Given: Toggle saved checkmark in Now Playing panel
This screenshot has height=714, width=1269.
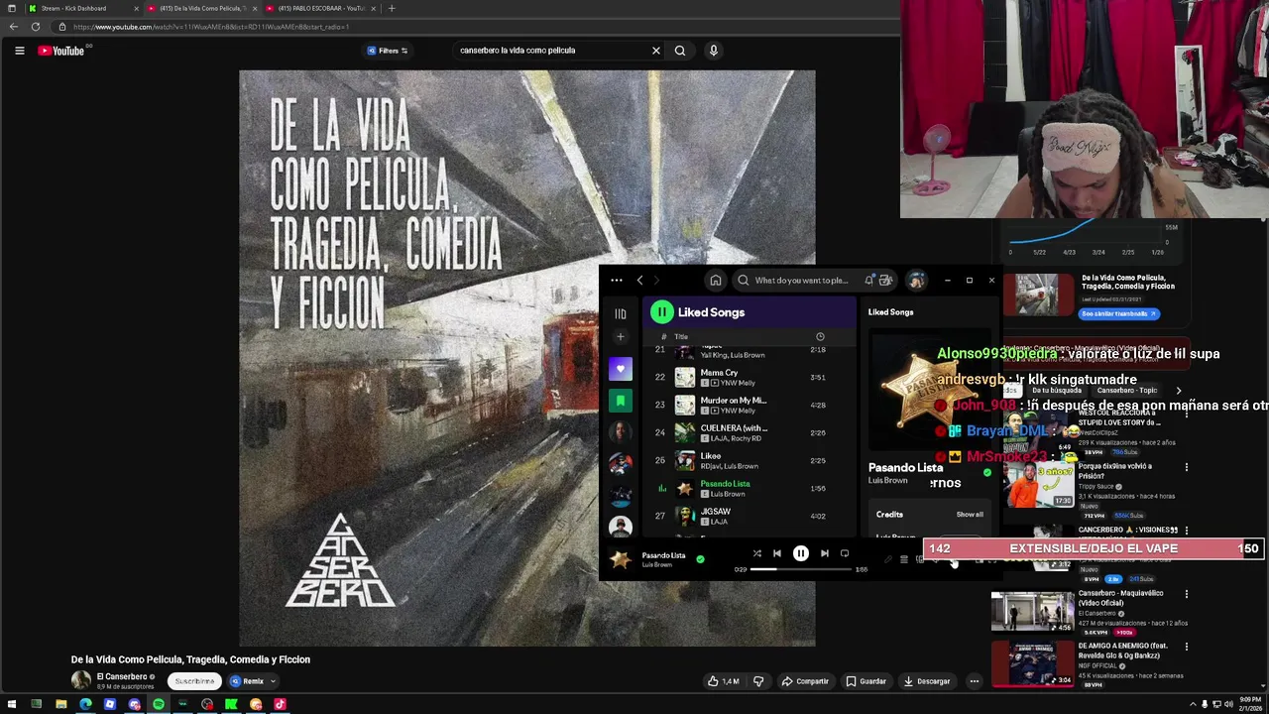Looking at the screenshot, I should click(x=987, y=473).
